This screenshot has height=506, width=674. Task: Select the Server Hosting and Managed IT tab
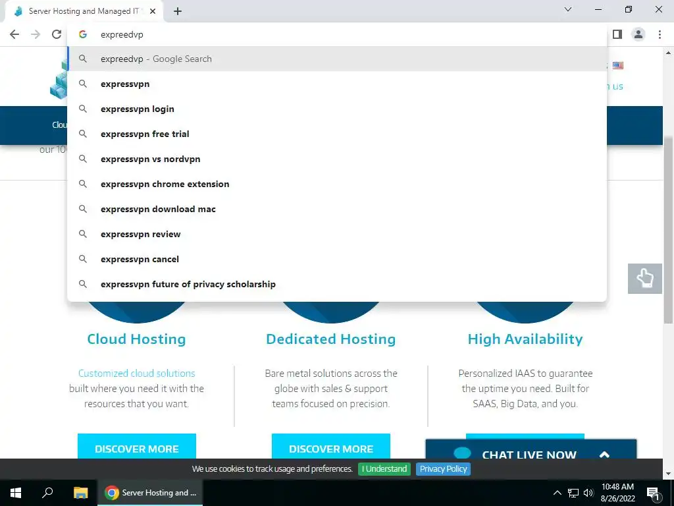[84, 11]
